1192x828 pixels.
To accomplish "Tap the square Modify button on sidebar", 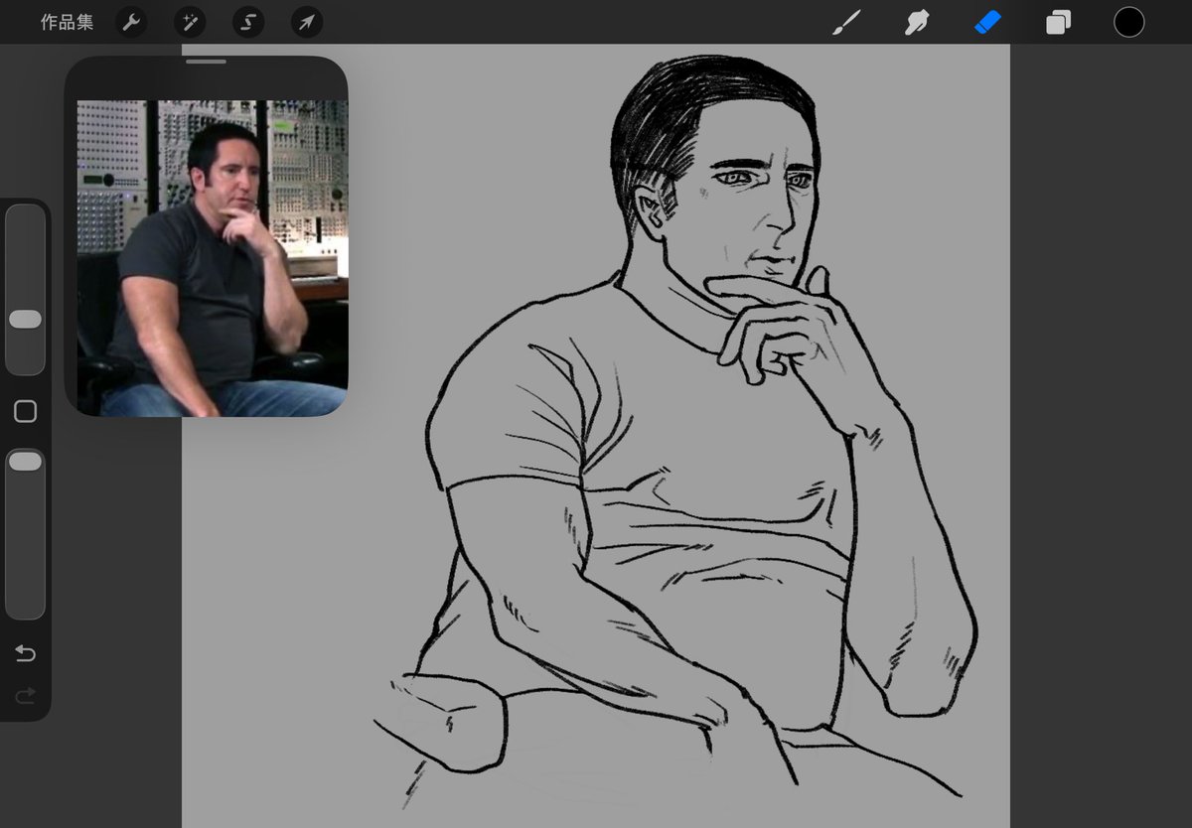I will click(26, 411).
